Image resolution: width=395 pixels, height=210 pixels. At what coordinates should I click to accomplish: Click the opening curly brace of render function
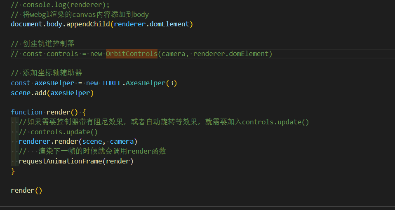click(x=84, y=112)
